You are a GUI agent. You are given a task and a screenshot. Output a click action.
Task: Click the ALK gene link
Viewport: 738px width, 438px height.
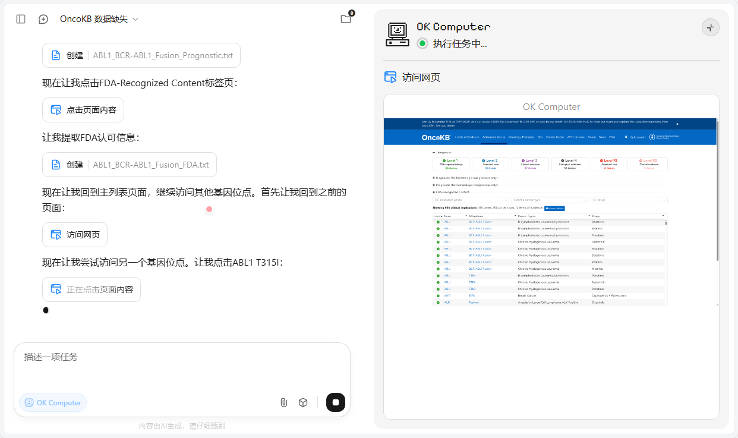[447, 302]
